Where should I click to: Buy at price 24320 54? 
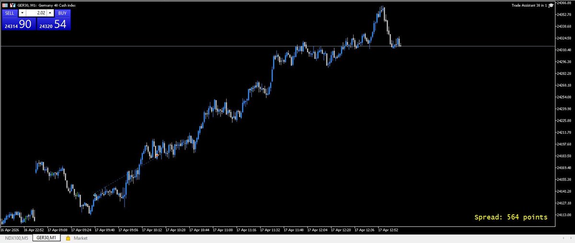(53, 24)
